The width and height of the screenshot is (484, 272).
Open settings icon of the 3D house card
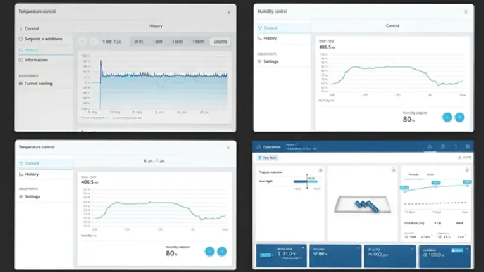pos(394,170)
